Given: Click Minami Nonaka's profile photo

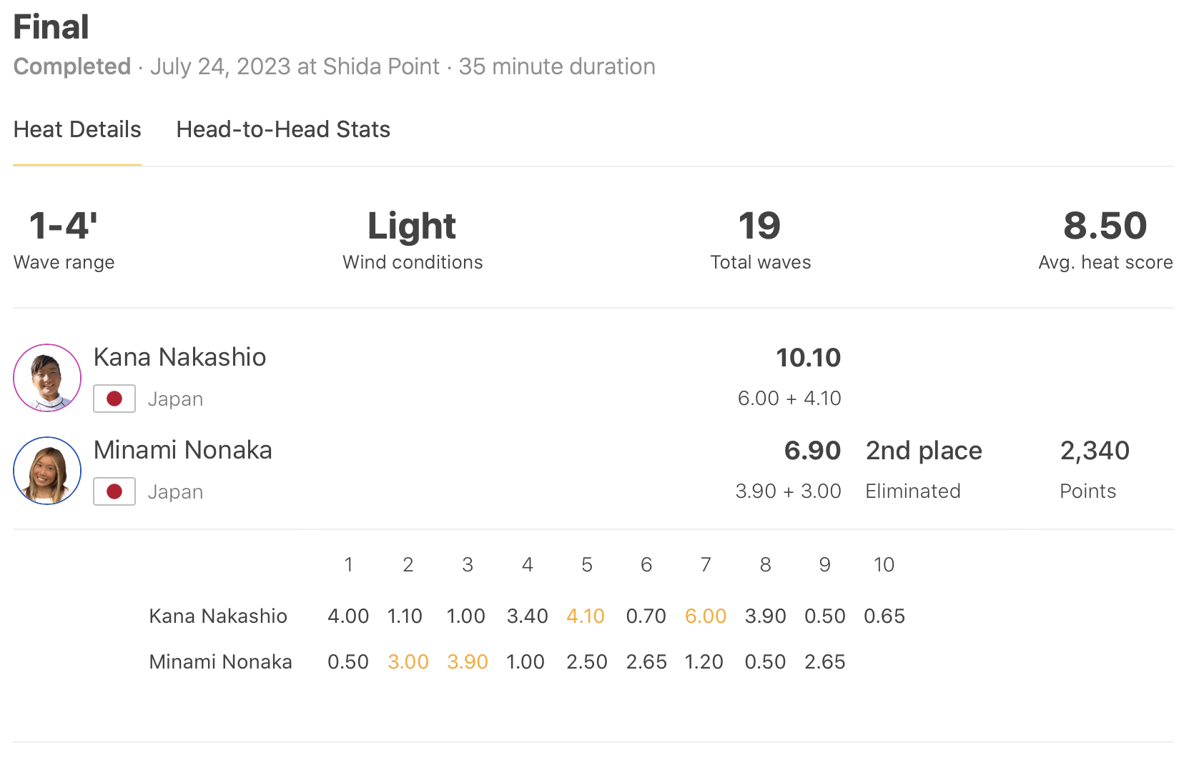Looking at the screenshot, I should coord(47,471).
